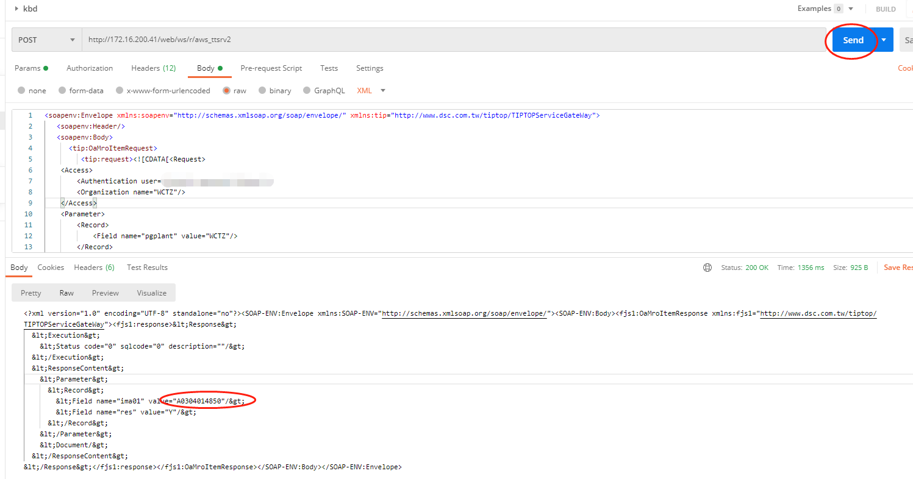Select the Preview response view
Viewport: 913px width, 479px height.
click(106, 293)
